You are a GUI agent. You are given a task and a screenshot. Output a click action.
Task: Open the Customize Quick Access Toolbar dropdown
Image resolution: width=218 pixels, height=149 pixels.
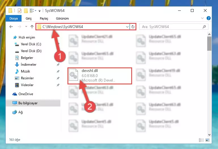40,11
